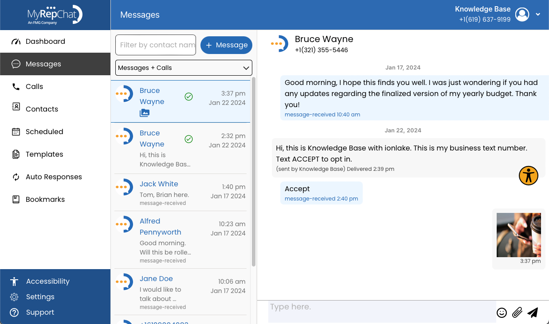
Task: Click the paperclip attachment icon
Action: pos(517,312)
